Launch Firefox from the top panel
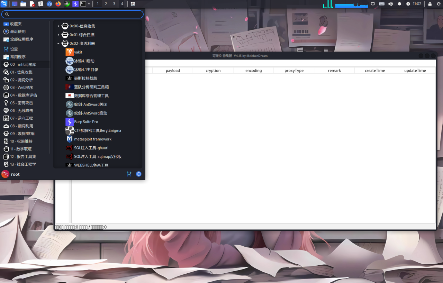This screenshot has width=443, height=283. pyautogui.click(x=58, y=4)
